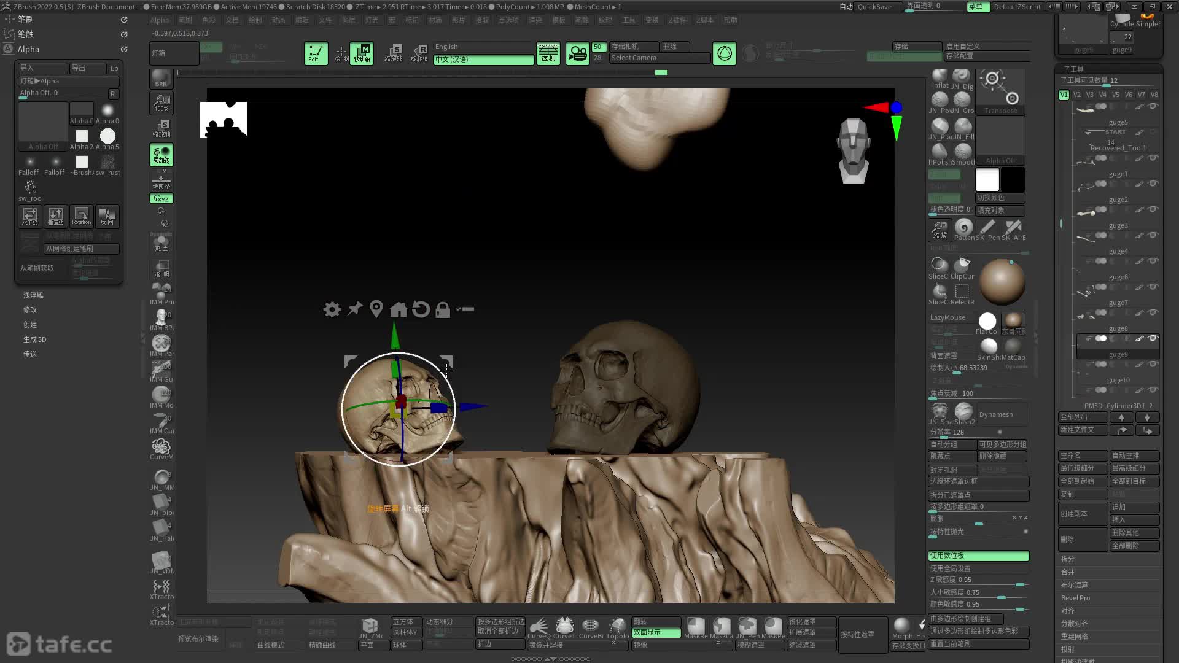Toggle XYZ symmetry rotation button
1179x663 pixels.
tap(161, 199)
